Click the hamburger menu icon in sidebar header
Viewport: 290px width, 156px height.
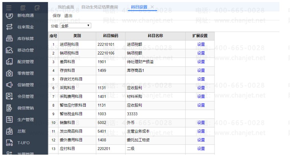pos(9,8)
